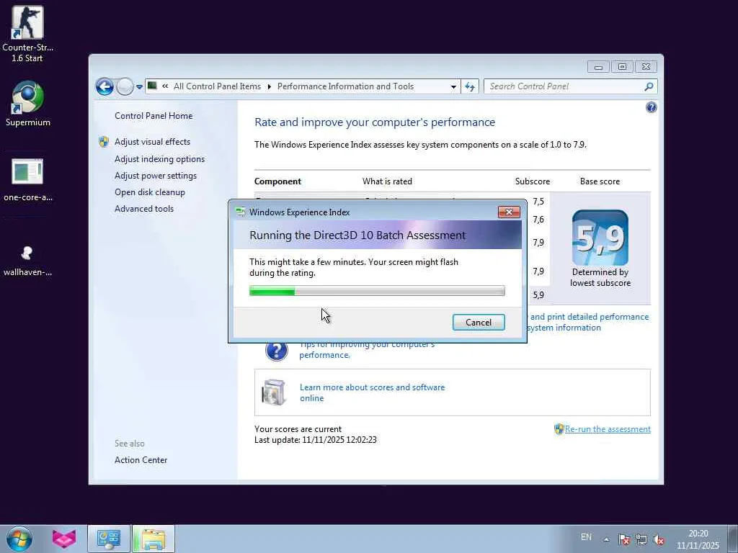Open Learn more about scores online
Screen dimensions: 738x553
373,392
